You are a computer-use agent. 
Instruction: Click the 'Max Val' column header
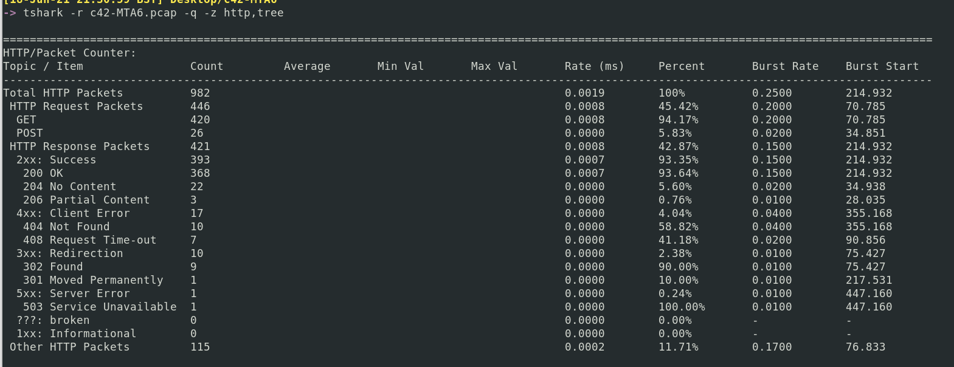pos(494,66)
